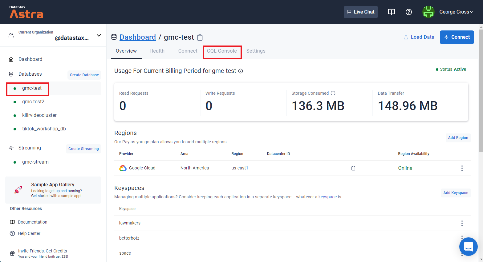Switch to the Overview tab

126,51
